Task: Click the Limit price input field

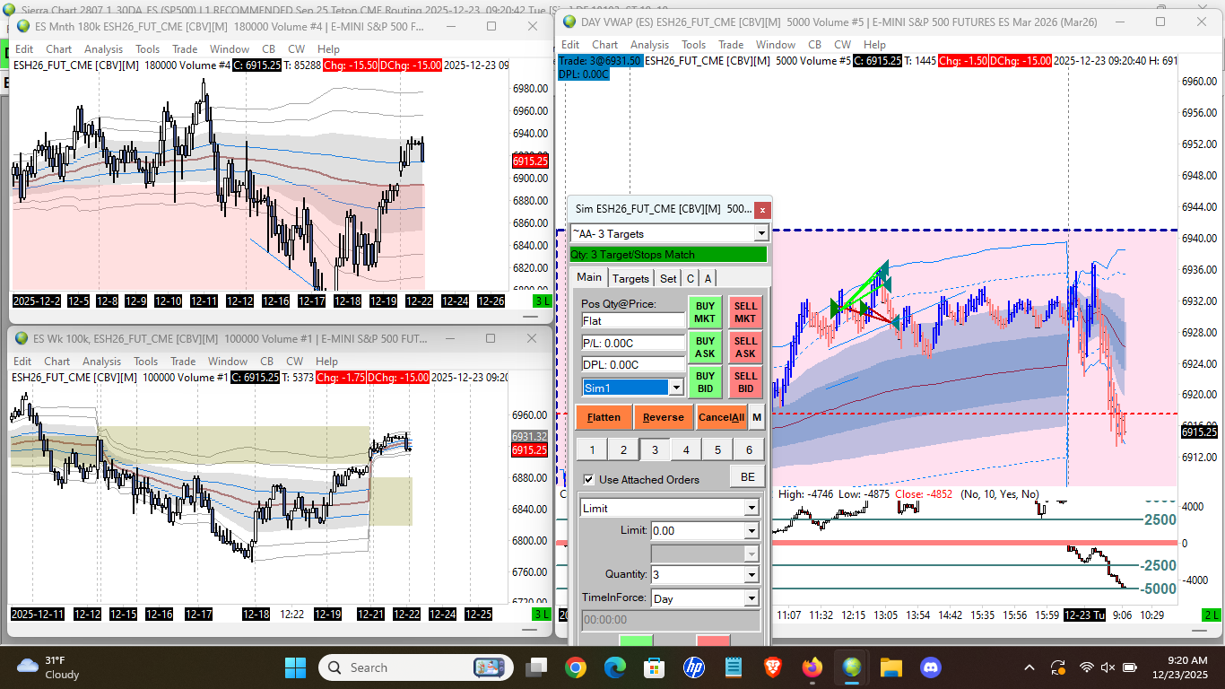Action: click(x=697, y=530)
